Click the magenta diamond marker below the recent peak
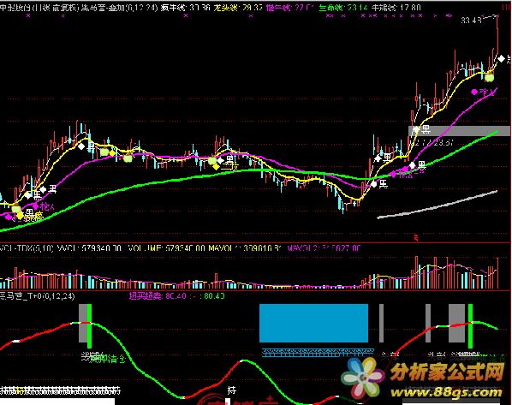Screen dimensions: 512x405 point(474,92)
